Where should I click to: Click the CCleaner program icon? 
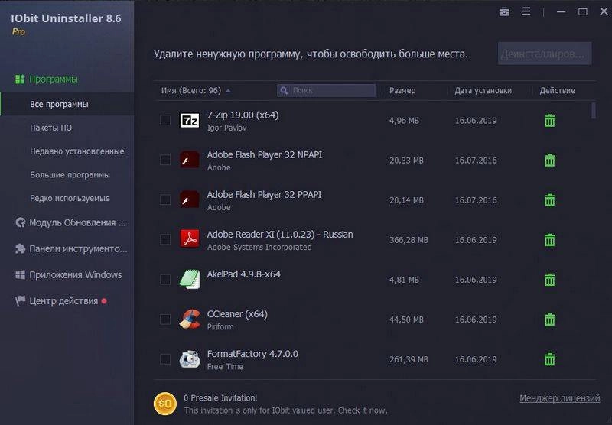coord(190,319)
